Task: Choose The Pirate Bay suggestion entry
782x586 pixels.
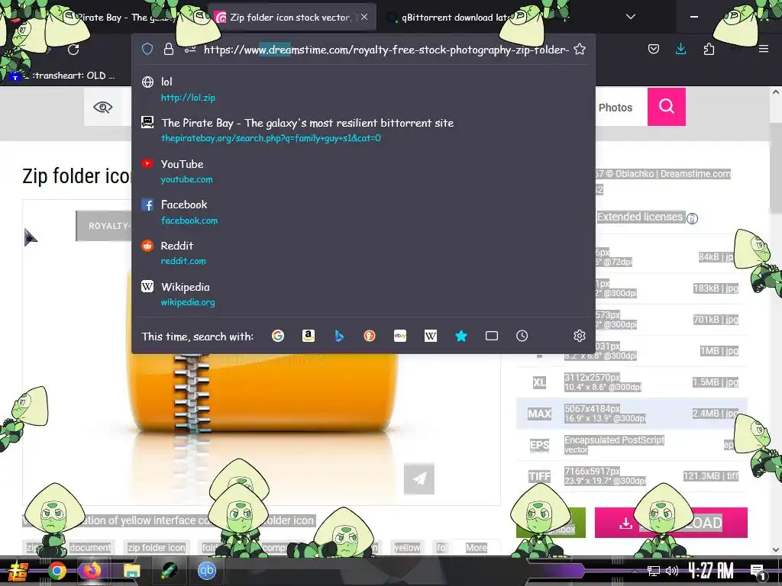Action: point(363,130)
